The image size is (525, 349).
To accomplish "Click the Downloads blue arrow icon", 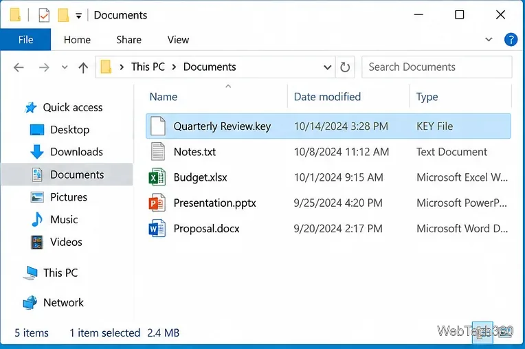I will click(x=37, y=152).
